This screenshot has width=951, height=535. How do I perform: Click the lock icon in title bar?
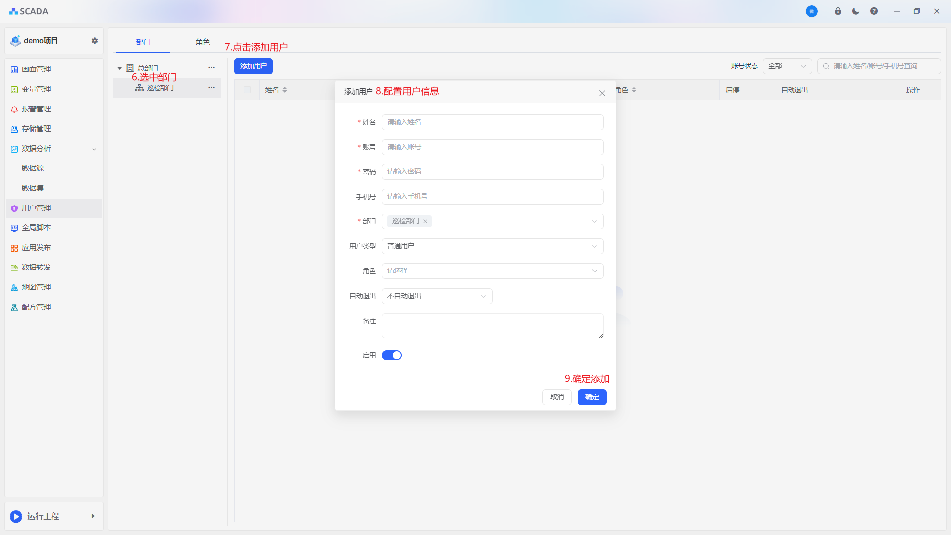pos(838,11)
